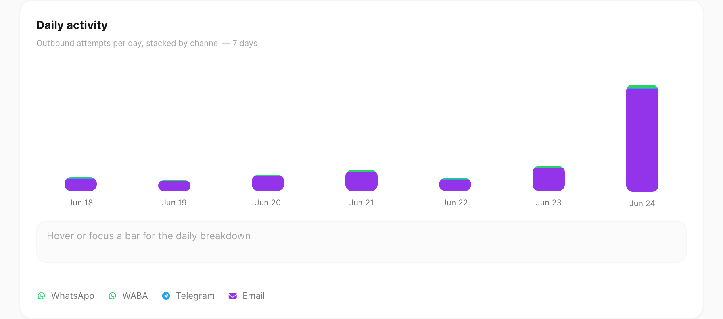Viewport: 723px width, 319px height.
Task: Click the Daily activity heading
Action: tap(72, 25)
